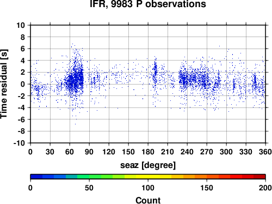This screenshot has height=204, width=272.
Task: Pick the yellow colorbar segment near 100
Action: pyautogui.click(x=148, y=177)
